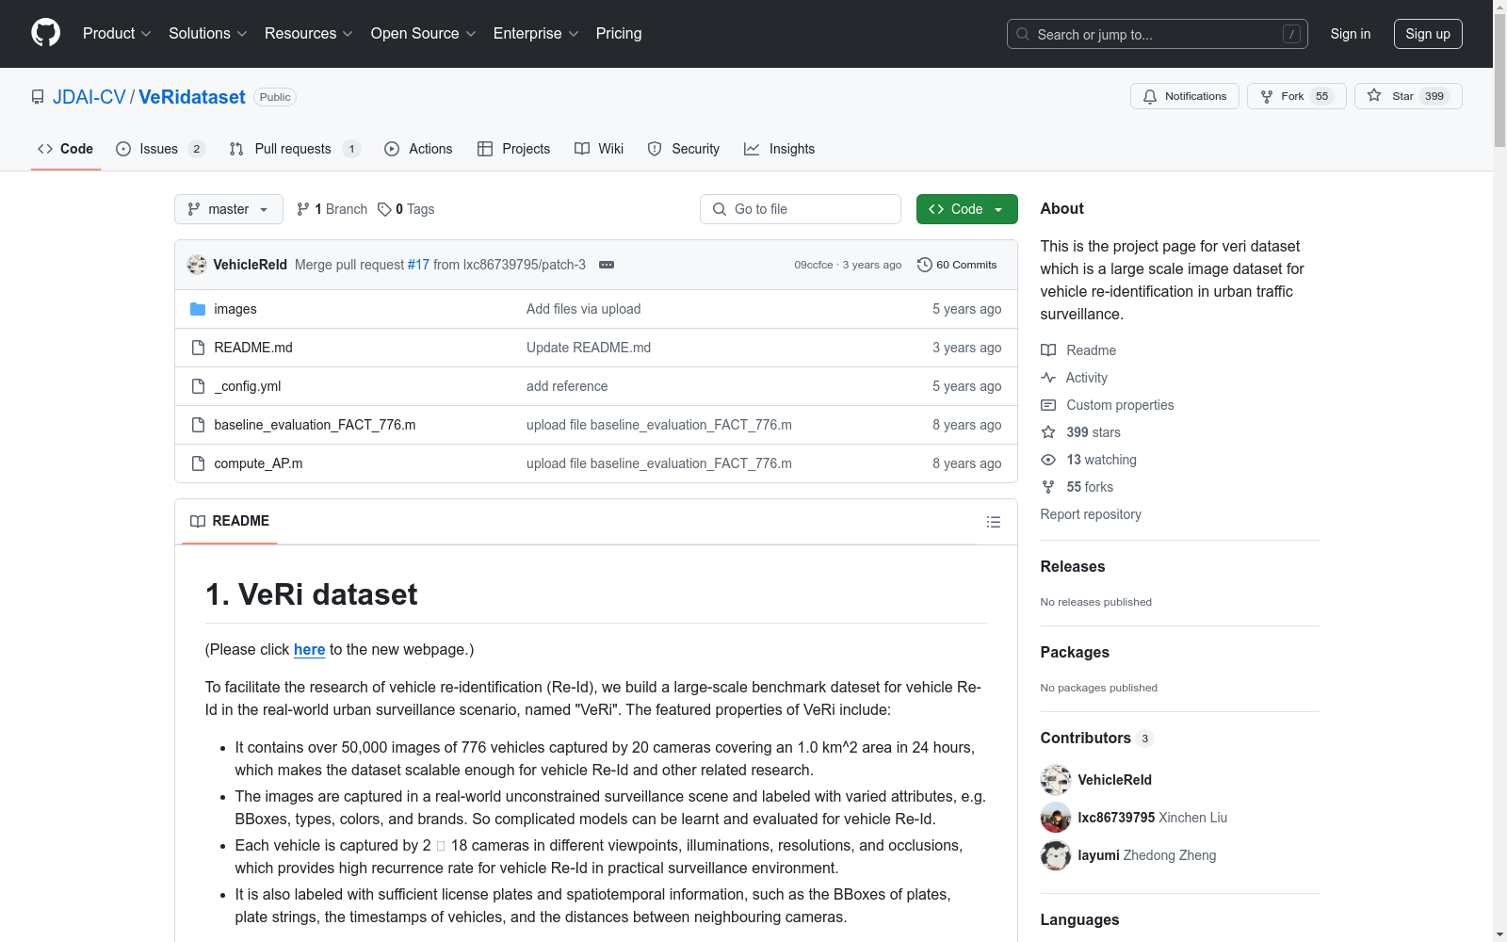Click the VehicleReId commit author avatar
Image resolution: width=1507 pixels, height=942 pixels.
click(197, 265)
